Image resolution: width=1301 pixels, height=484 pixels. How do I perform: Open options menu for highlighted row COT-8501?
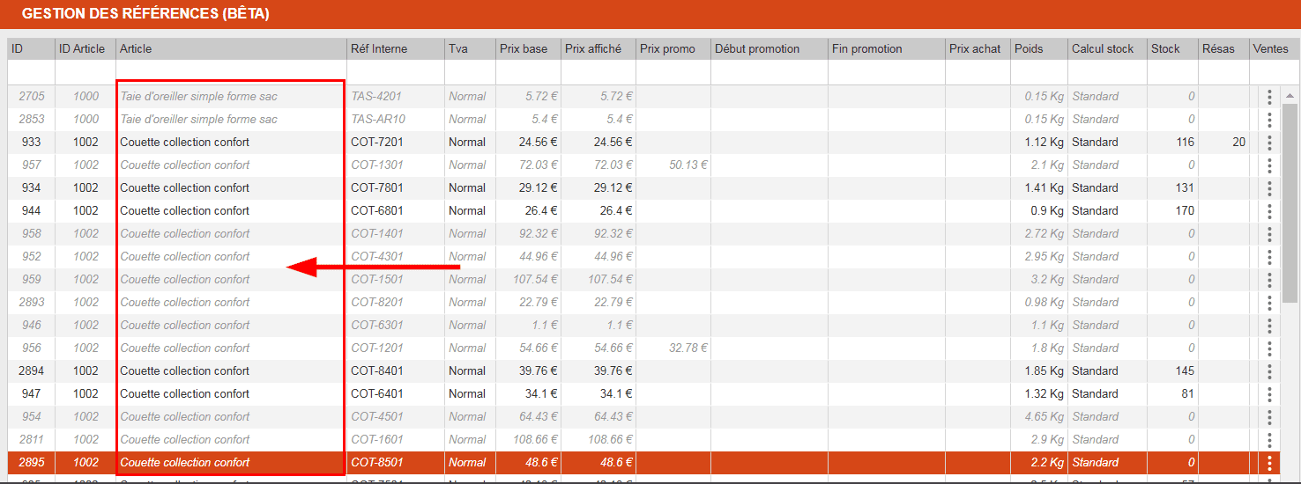(1269, 462)
